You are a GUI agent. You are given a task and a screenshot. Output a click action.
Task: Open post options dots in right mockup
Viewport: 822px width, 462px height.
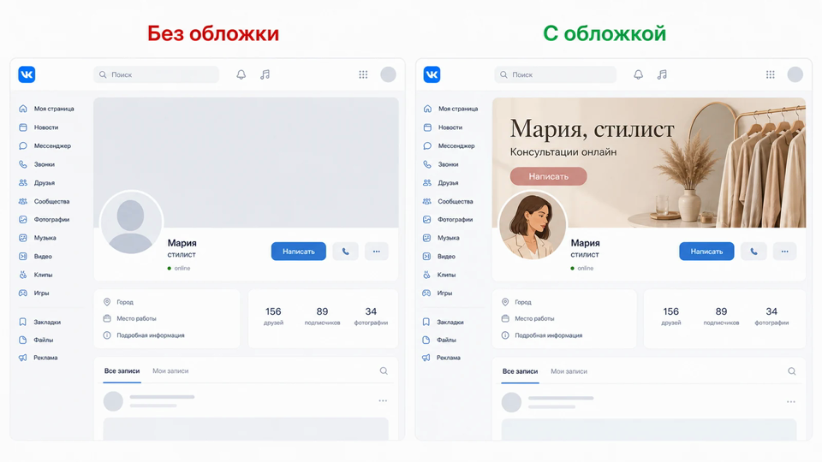point(790,402)
